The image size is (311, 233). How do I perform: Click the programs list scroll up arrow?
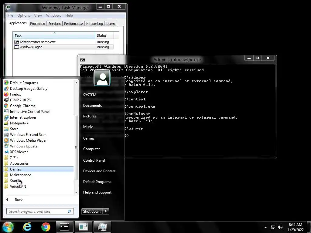point(76,83)
